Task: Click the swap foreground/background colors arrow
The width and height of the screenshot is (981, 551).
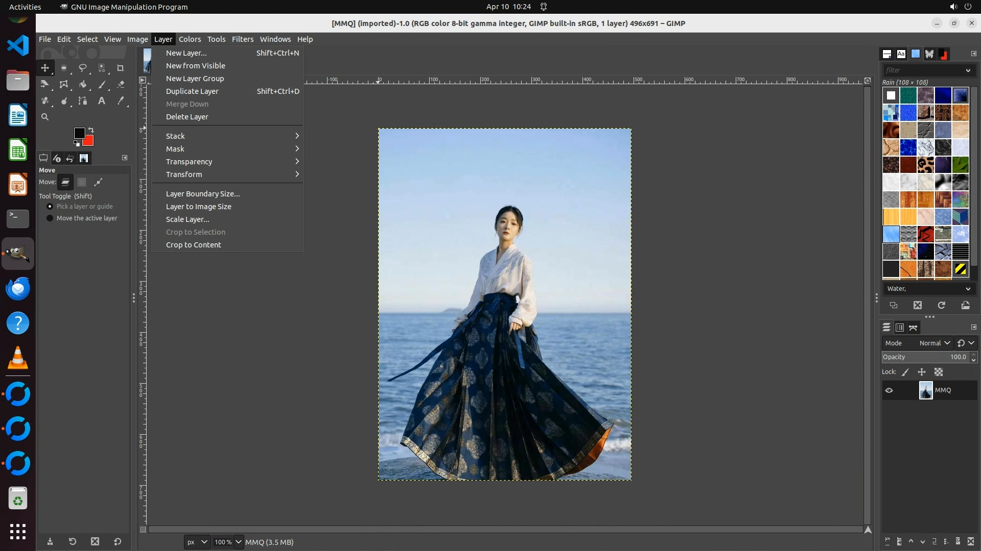Action: click(x=91, y=130)
